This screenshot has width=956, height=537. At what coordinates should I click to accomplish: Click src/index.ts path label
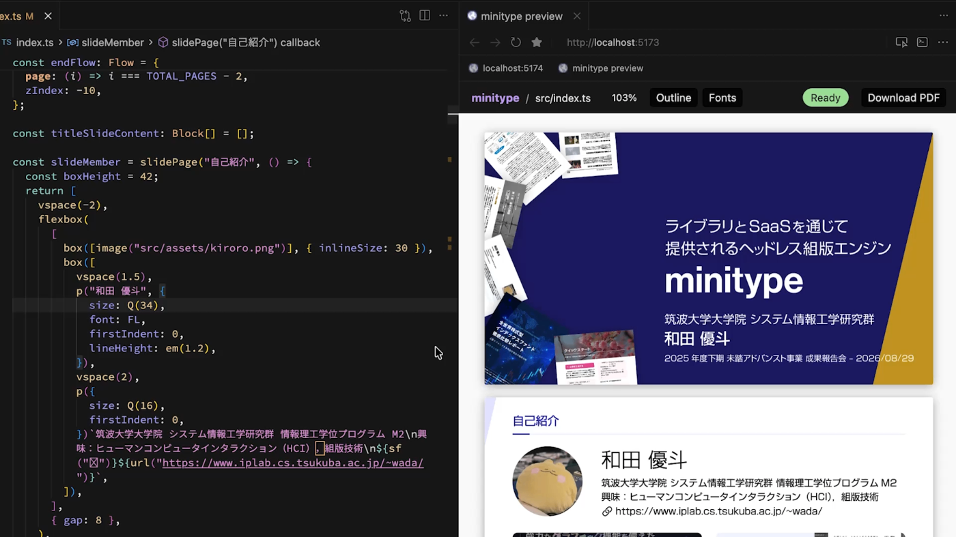pyautogui.click(x=563, y=98)
